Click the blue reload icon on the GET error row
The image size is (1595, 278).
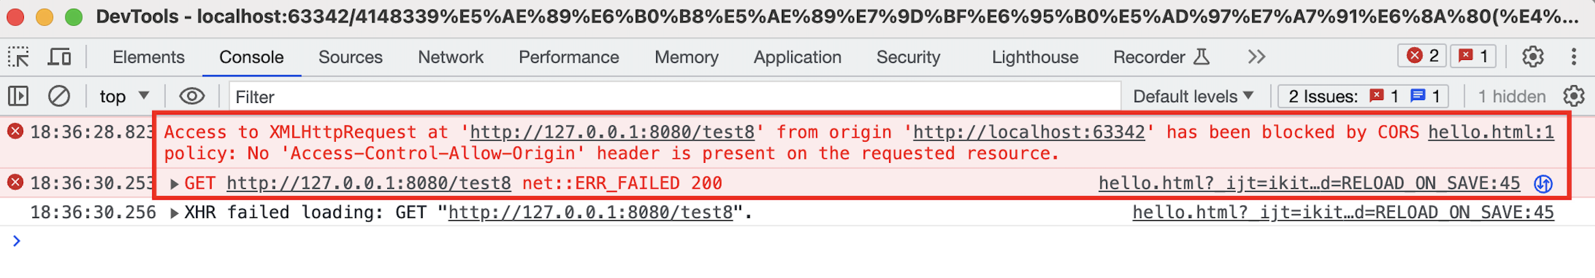pyautogui.click(x=1544, y=184)
